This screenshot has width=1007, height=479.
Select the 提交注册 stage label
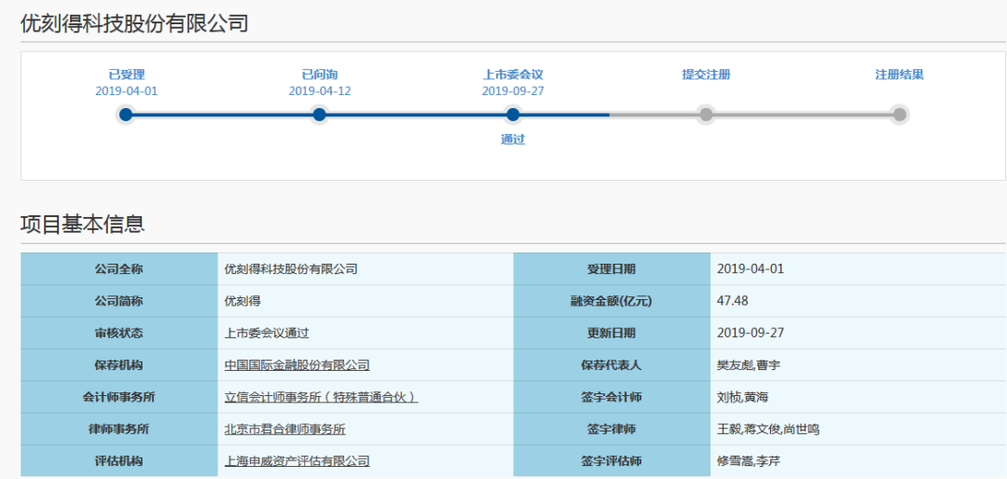coord(707,75)
